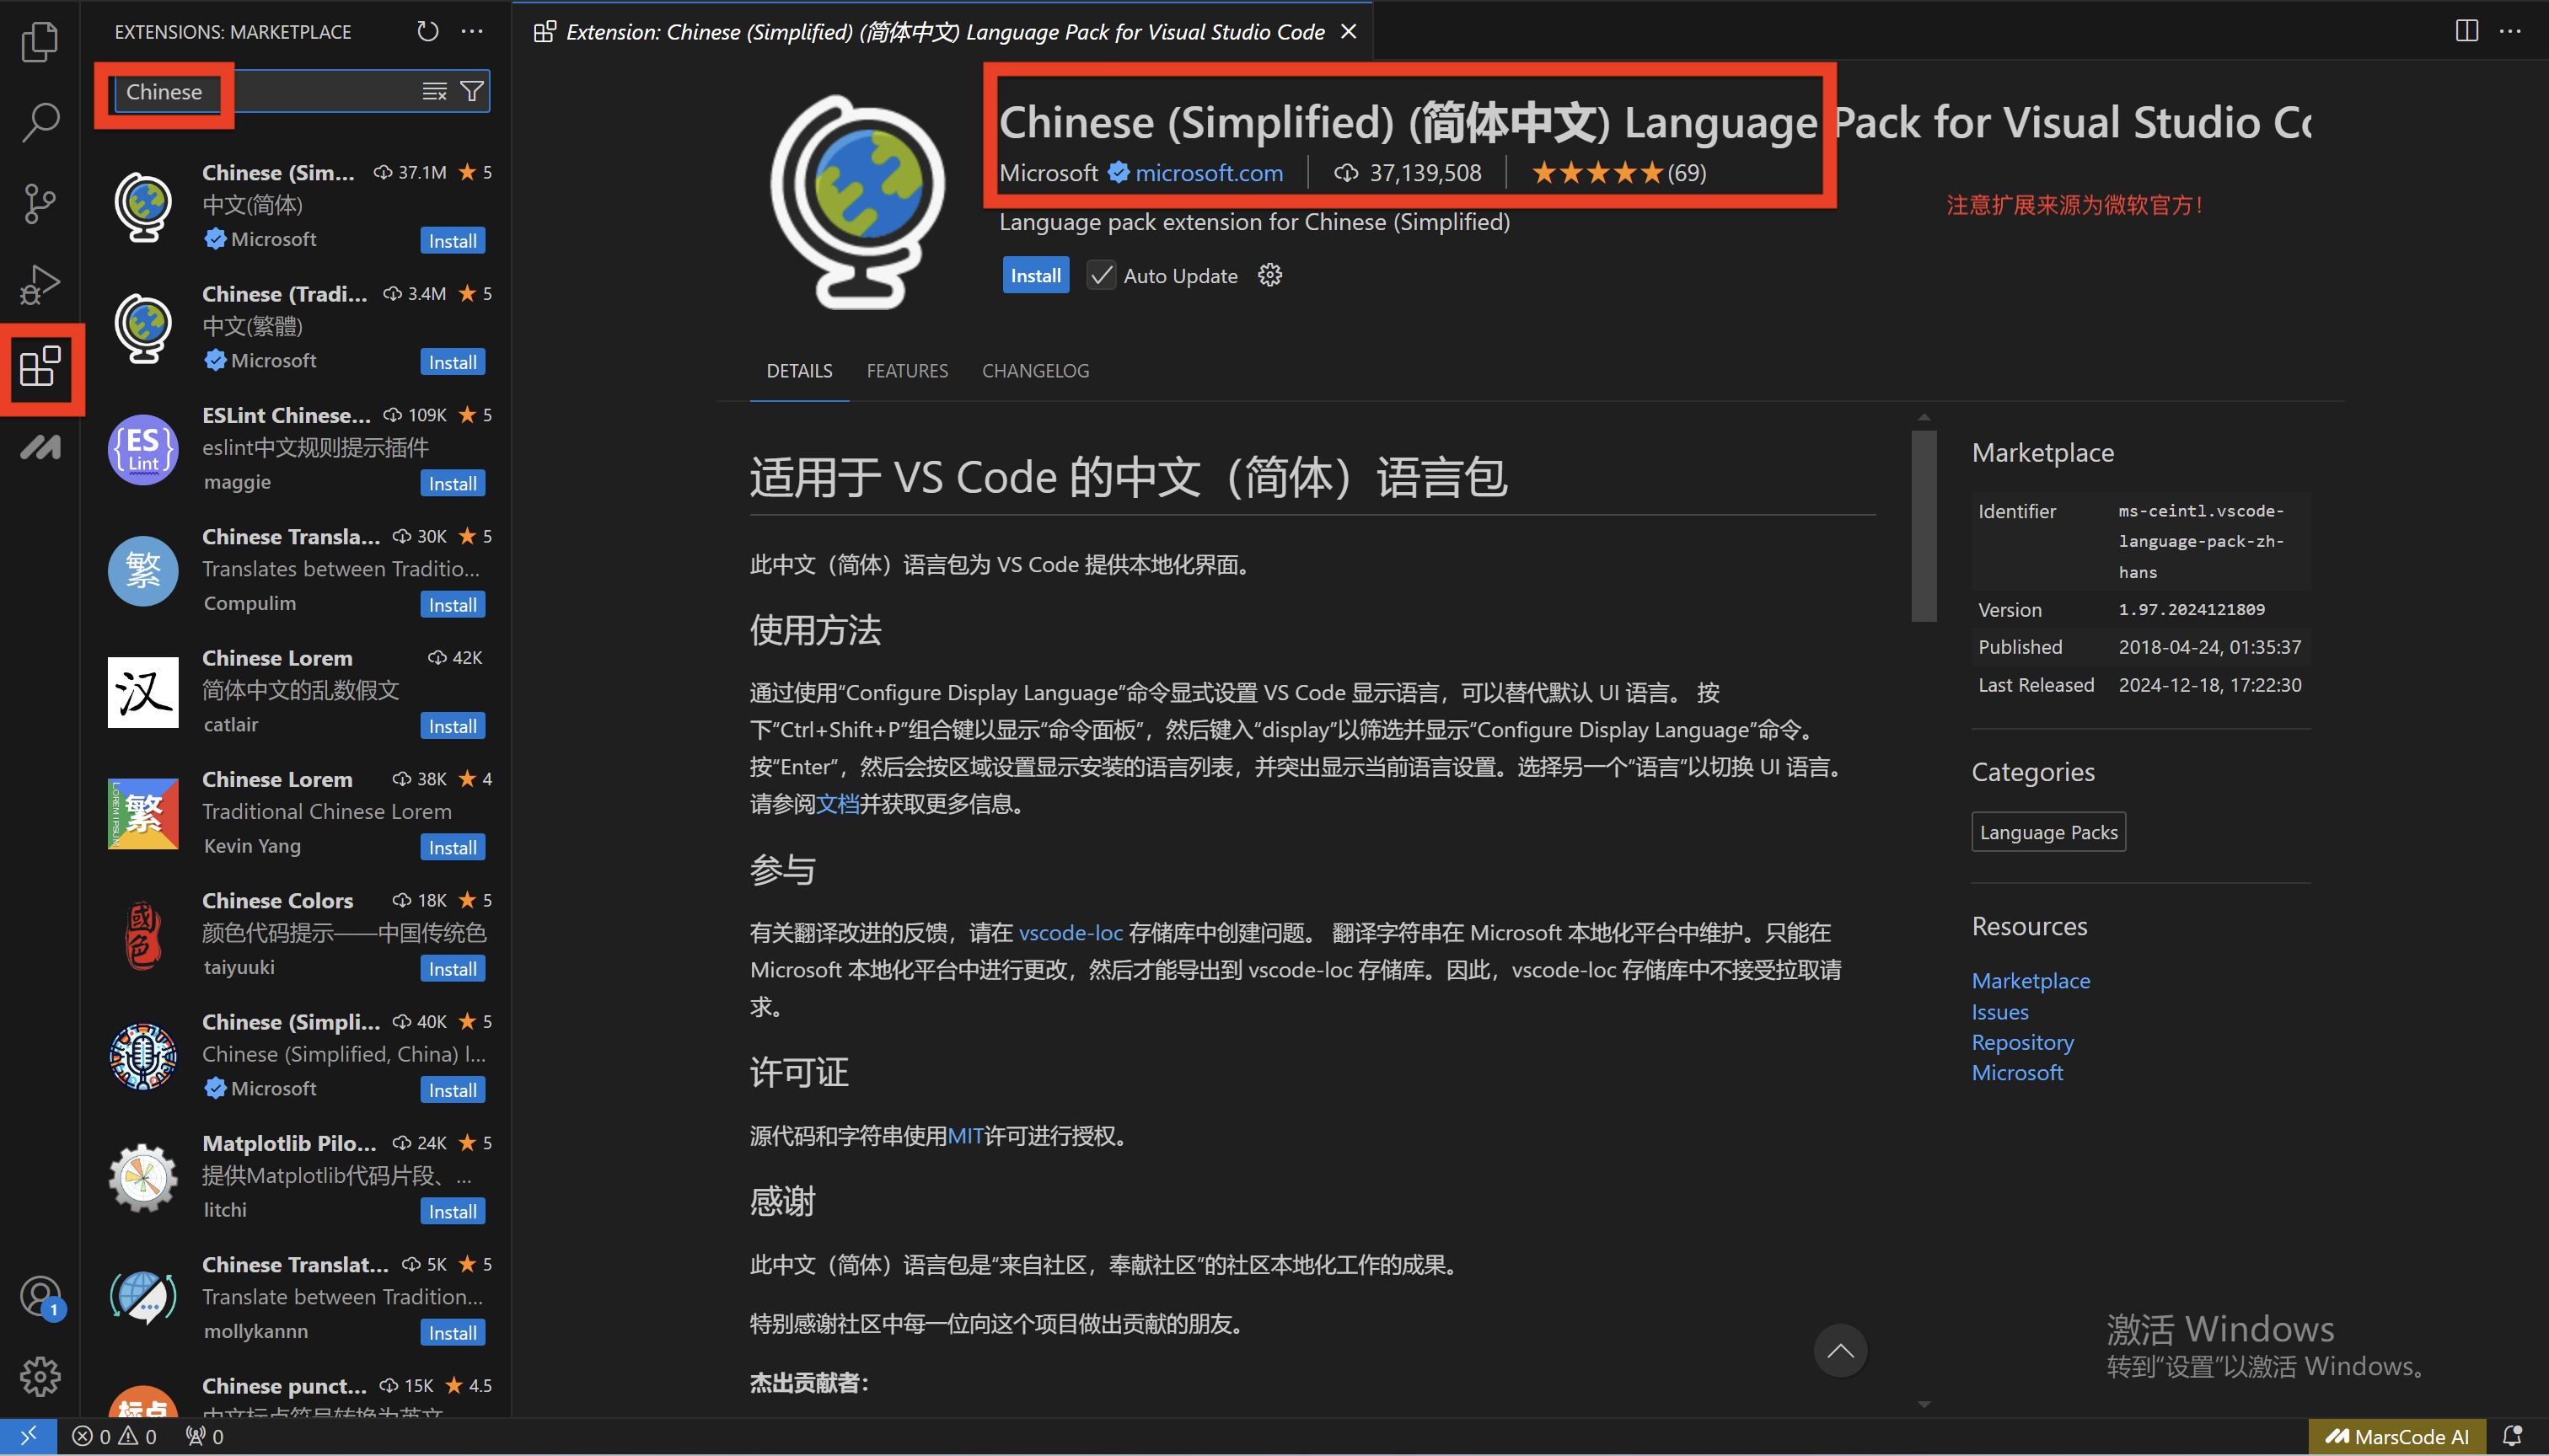The image size is (2549, 1456).
Task: Open the MarsCode AI sidebar
Action: (x=40, y=447)
